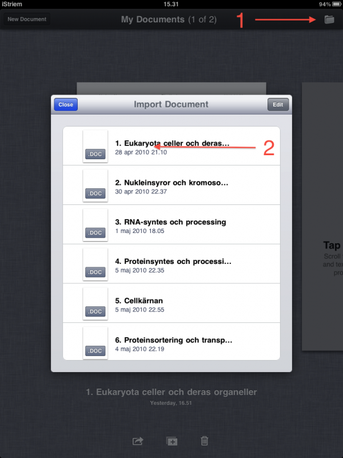Import '5. Cellkärnan' document
Viewport: 343px width, 458px height.
[171, 303]
